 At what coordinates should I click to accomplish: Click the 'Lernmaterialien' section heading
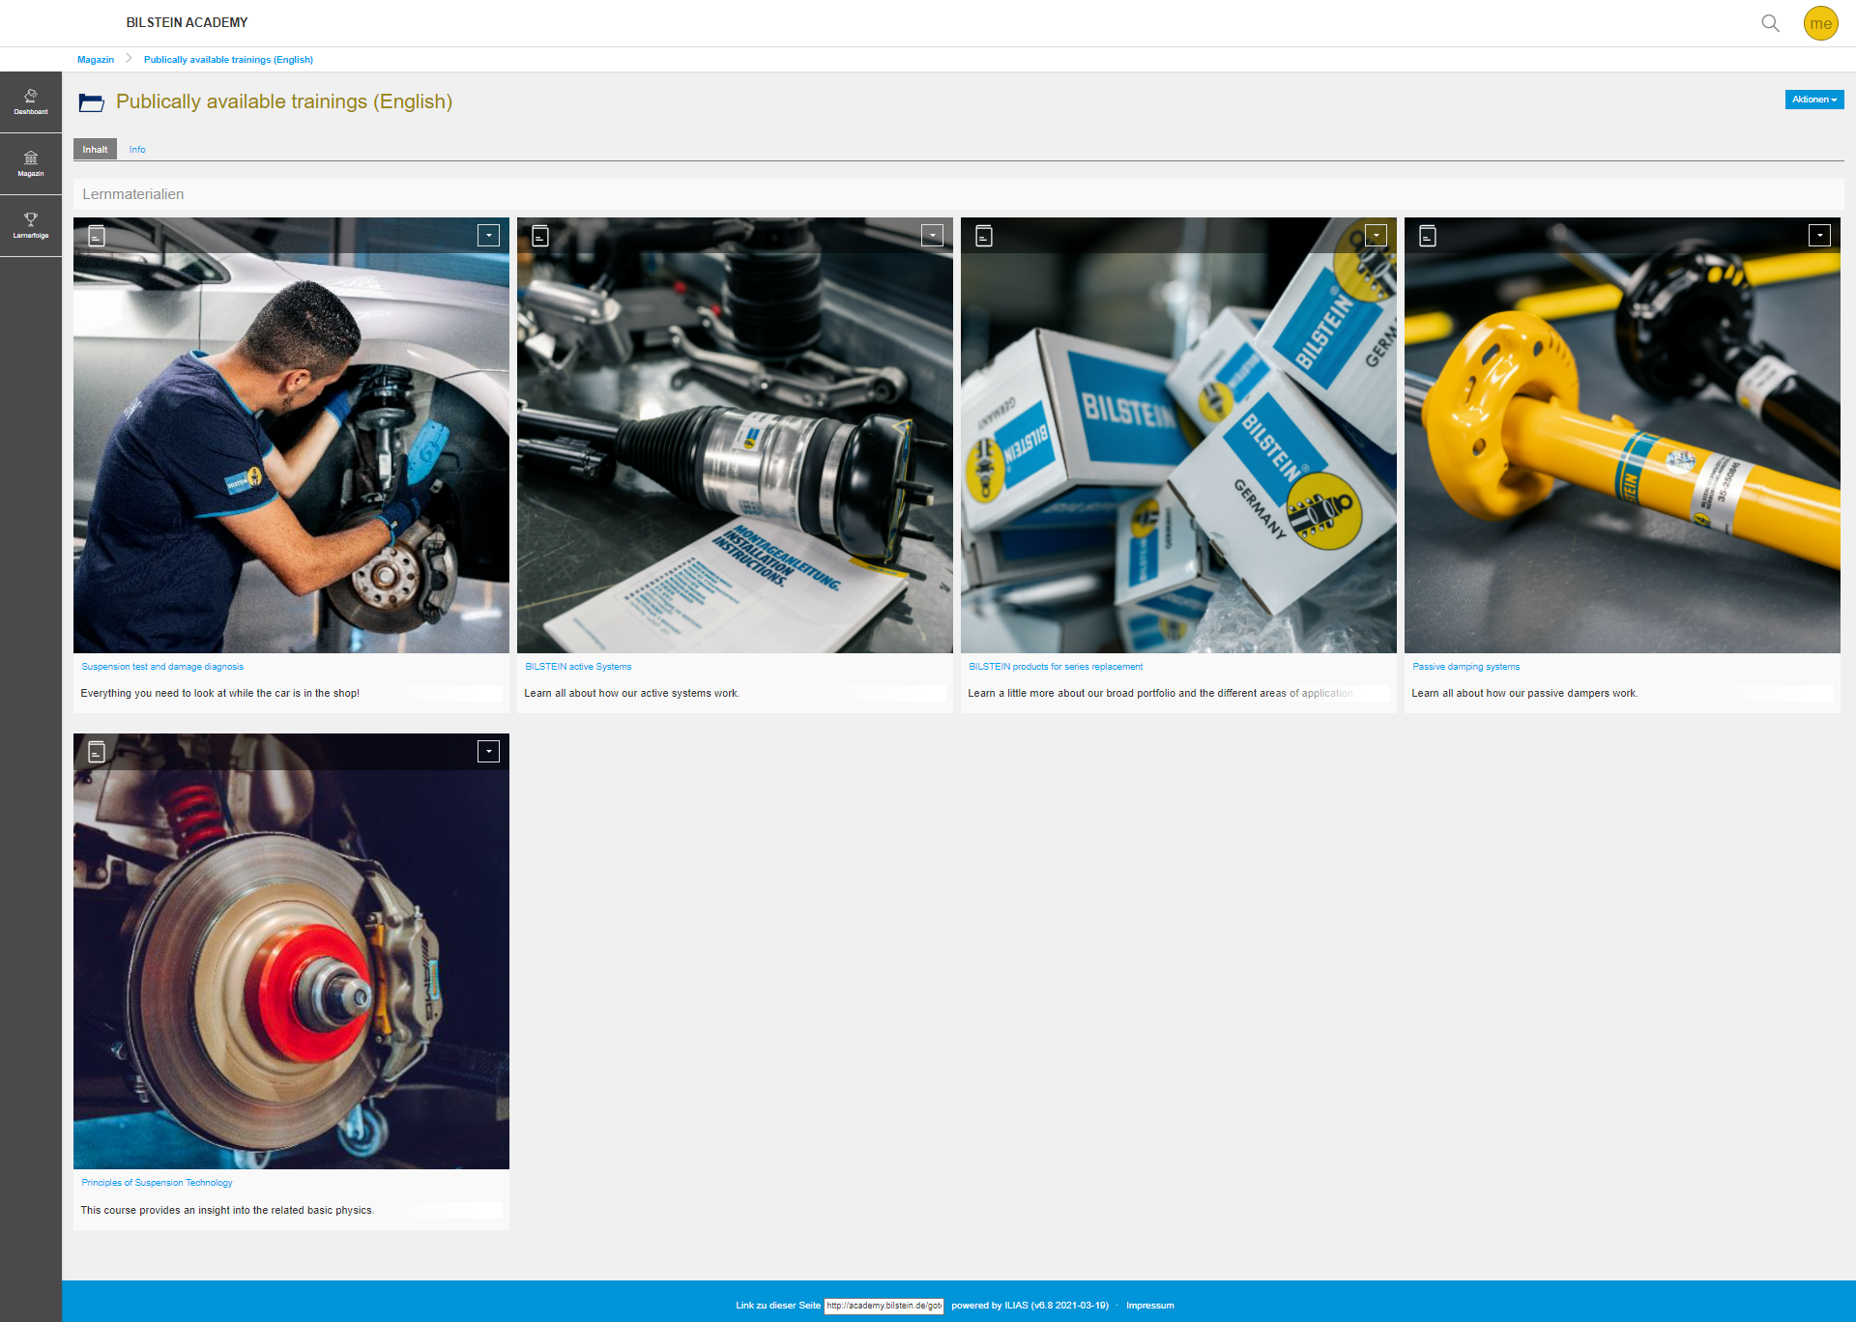(x=133, y=194)
